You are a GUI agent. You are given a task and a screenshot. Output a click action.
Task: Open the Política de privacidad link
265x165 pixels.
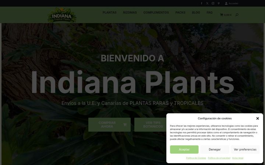click(x=219, y=158)
